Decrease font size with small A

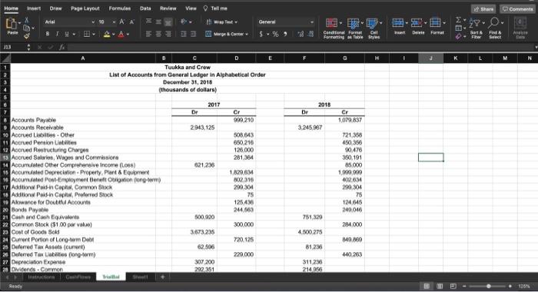(131, 22)
